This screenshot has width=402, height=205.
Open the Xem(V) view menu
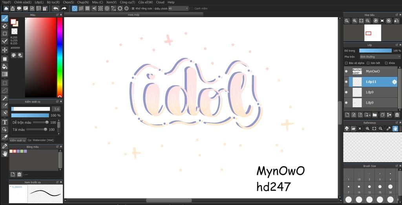(x=111, y=2)
